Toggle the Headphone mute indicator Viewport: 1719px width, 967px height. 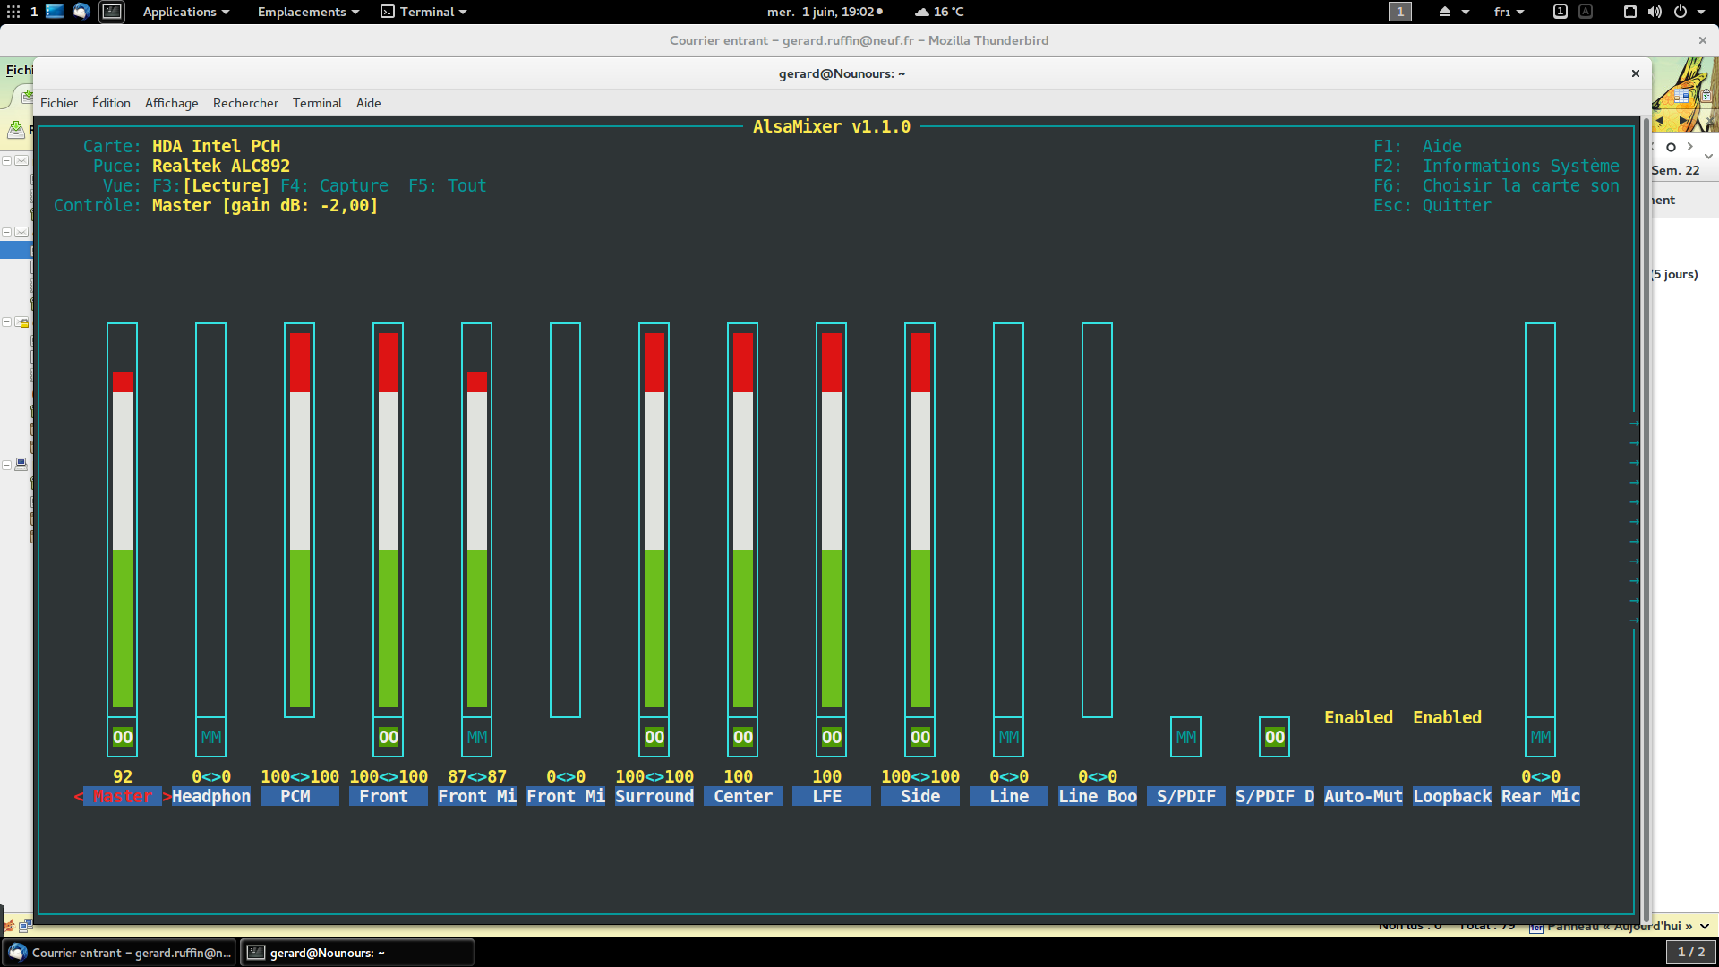(x=211, y=737)
